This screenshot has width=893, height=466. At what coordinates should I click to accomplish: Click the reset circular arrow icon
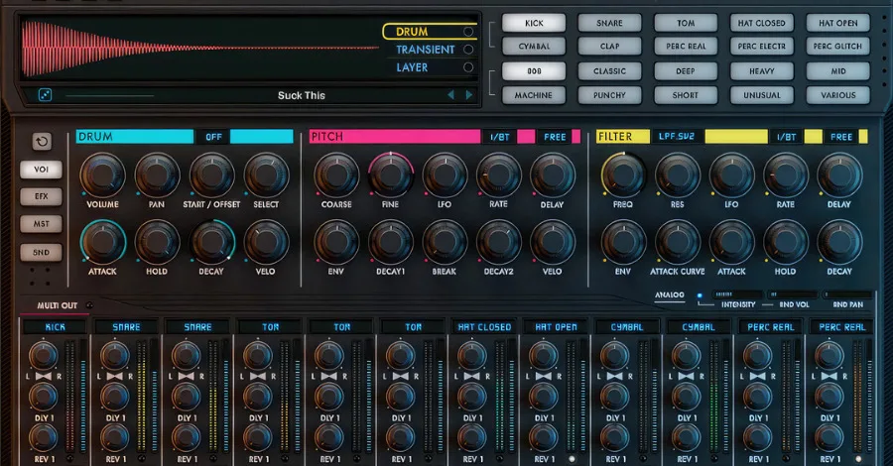[42, 141]
